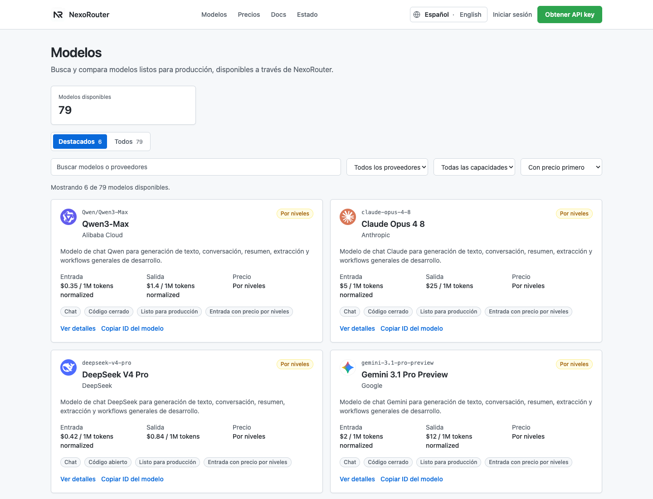Open Ver detalles for Gemini 3.1 Pro Preview

click(x=357, y=479)
